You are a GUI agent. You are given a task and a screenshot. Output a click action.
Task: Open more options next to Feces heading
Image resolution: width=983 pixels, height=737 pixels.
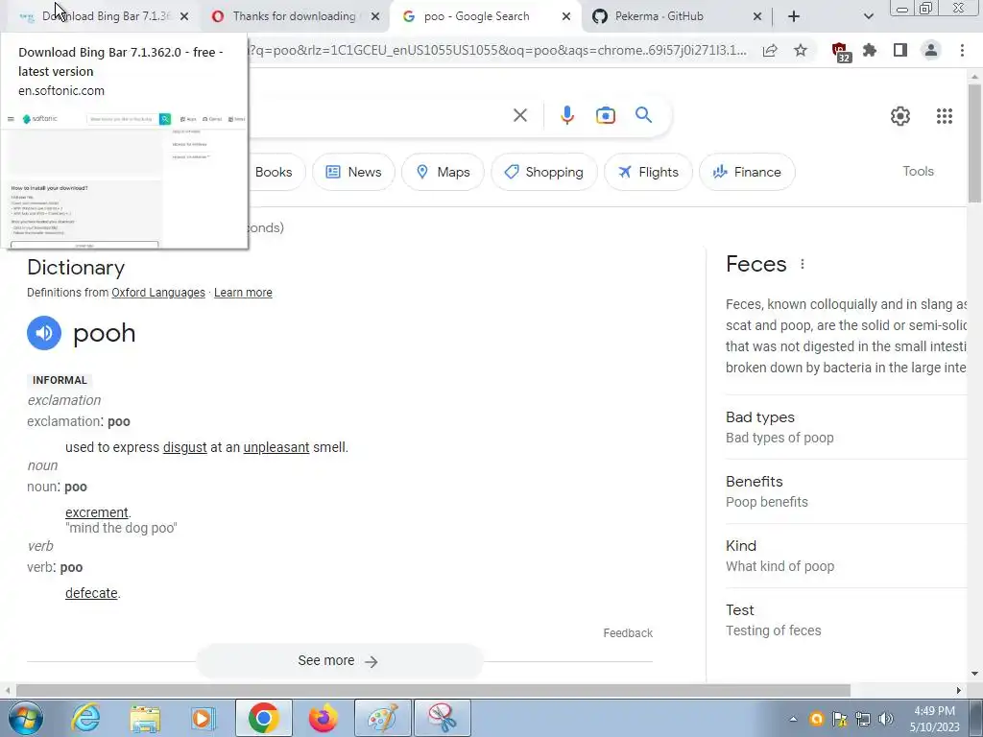(x=803, y=265)
